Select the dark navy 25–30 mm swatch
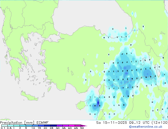This screenshot has width=168, height=129. pos(54,126)
